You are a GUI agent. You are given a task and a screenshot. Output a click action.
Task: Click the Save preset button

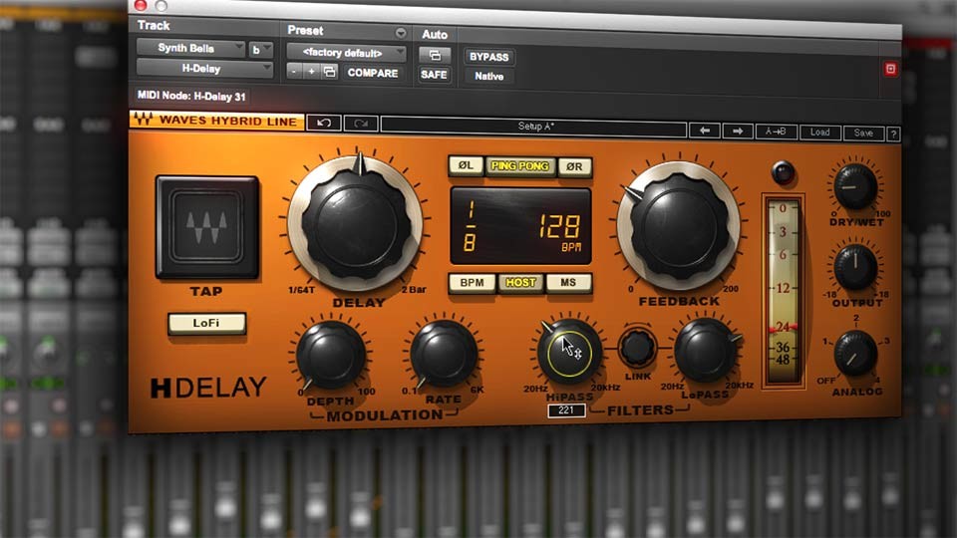coord(863,133)
